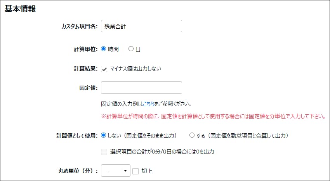Expand the 丸め単位（分） dropdown
Screen dimensions: 330x181
[x=115, y=171]
